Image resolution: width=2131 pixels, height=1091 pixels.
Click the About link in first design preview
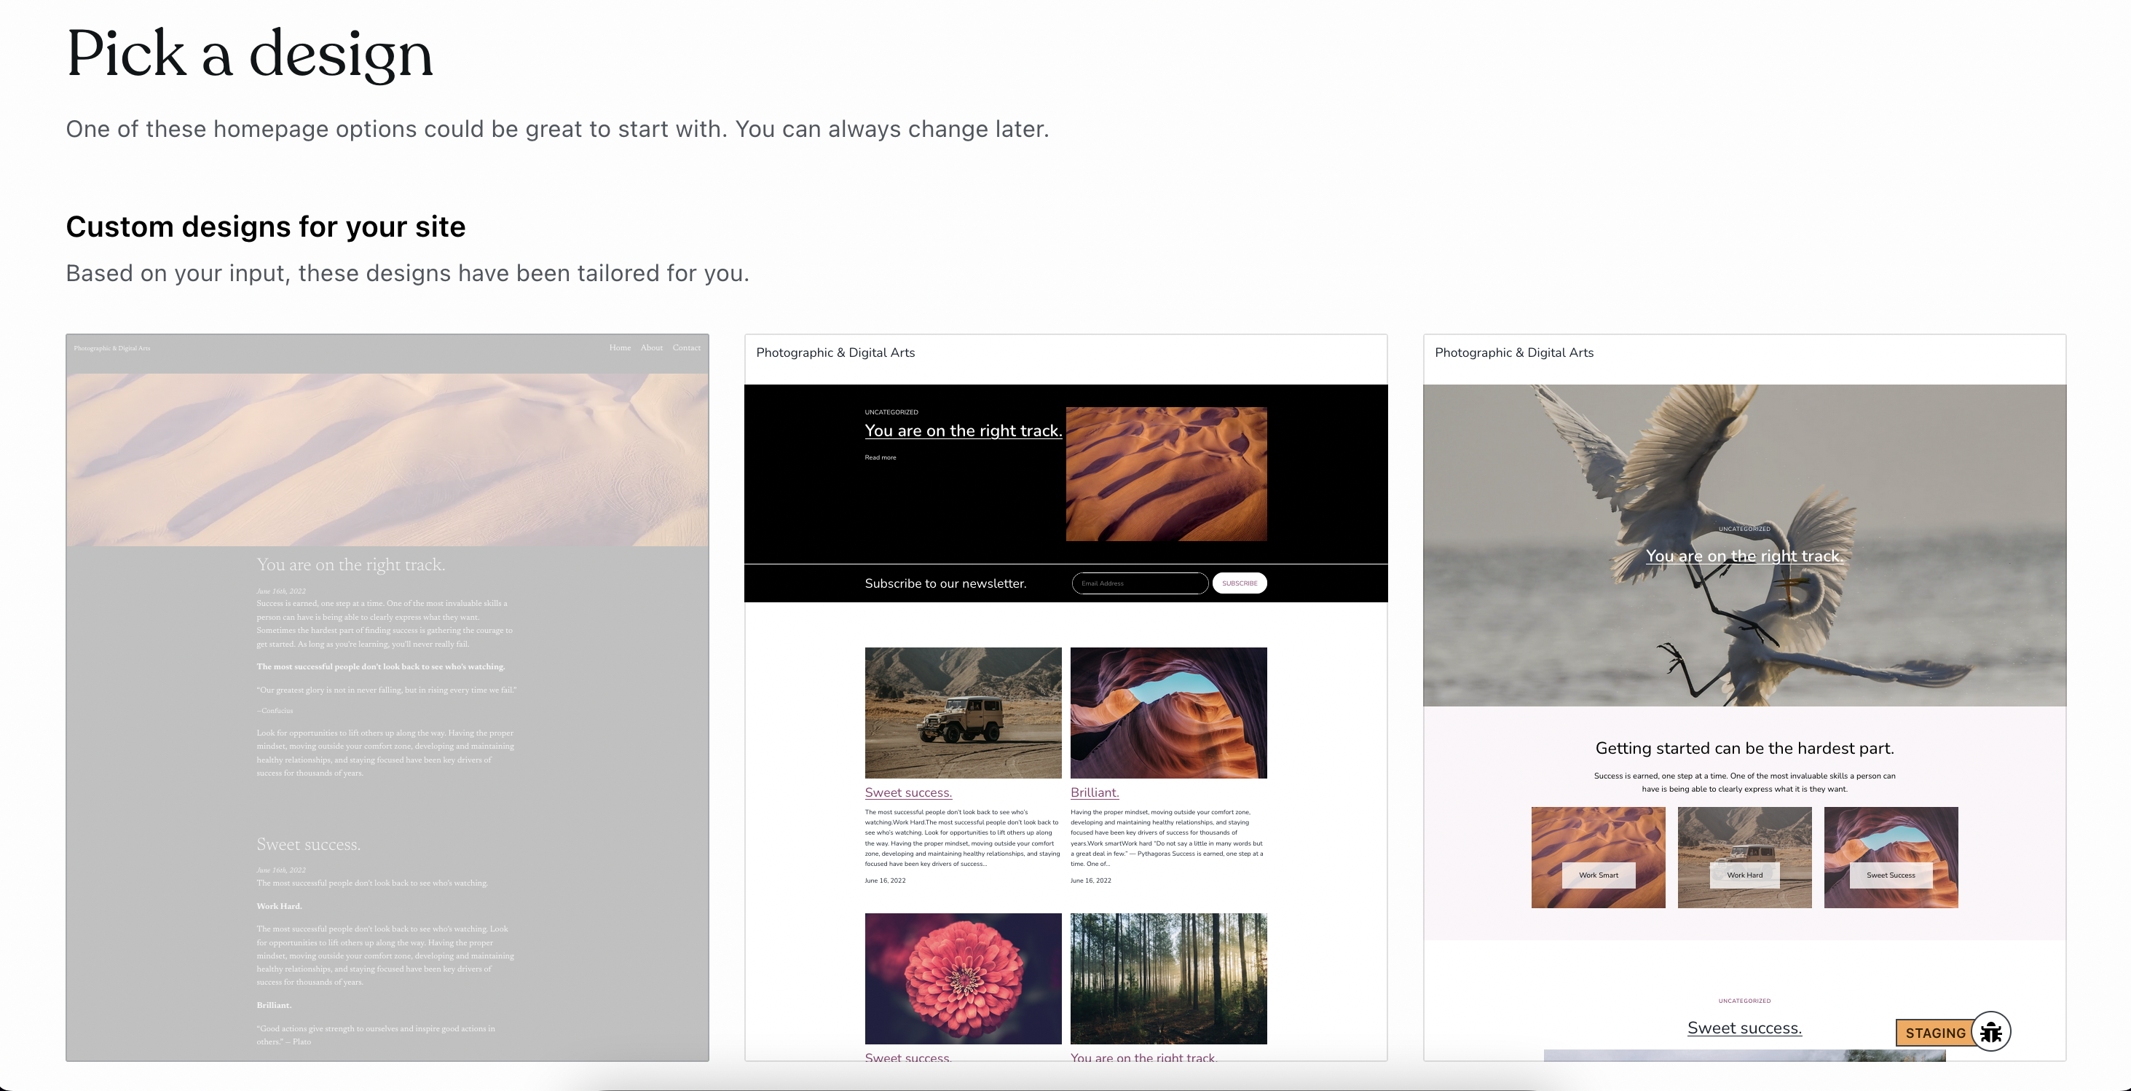(651, 348)
